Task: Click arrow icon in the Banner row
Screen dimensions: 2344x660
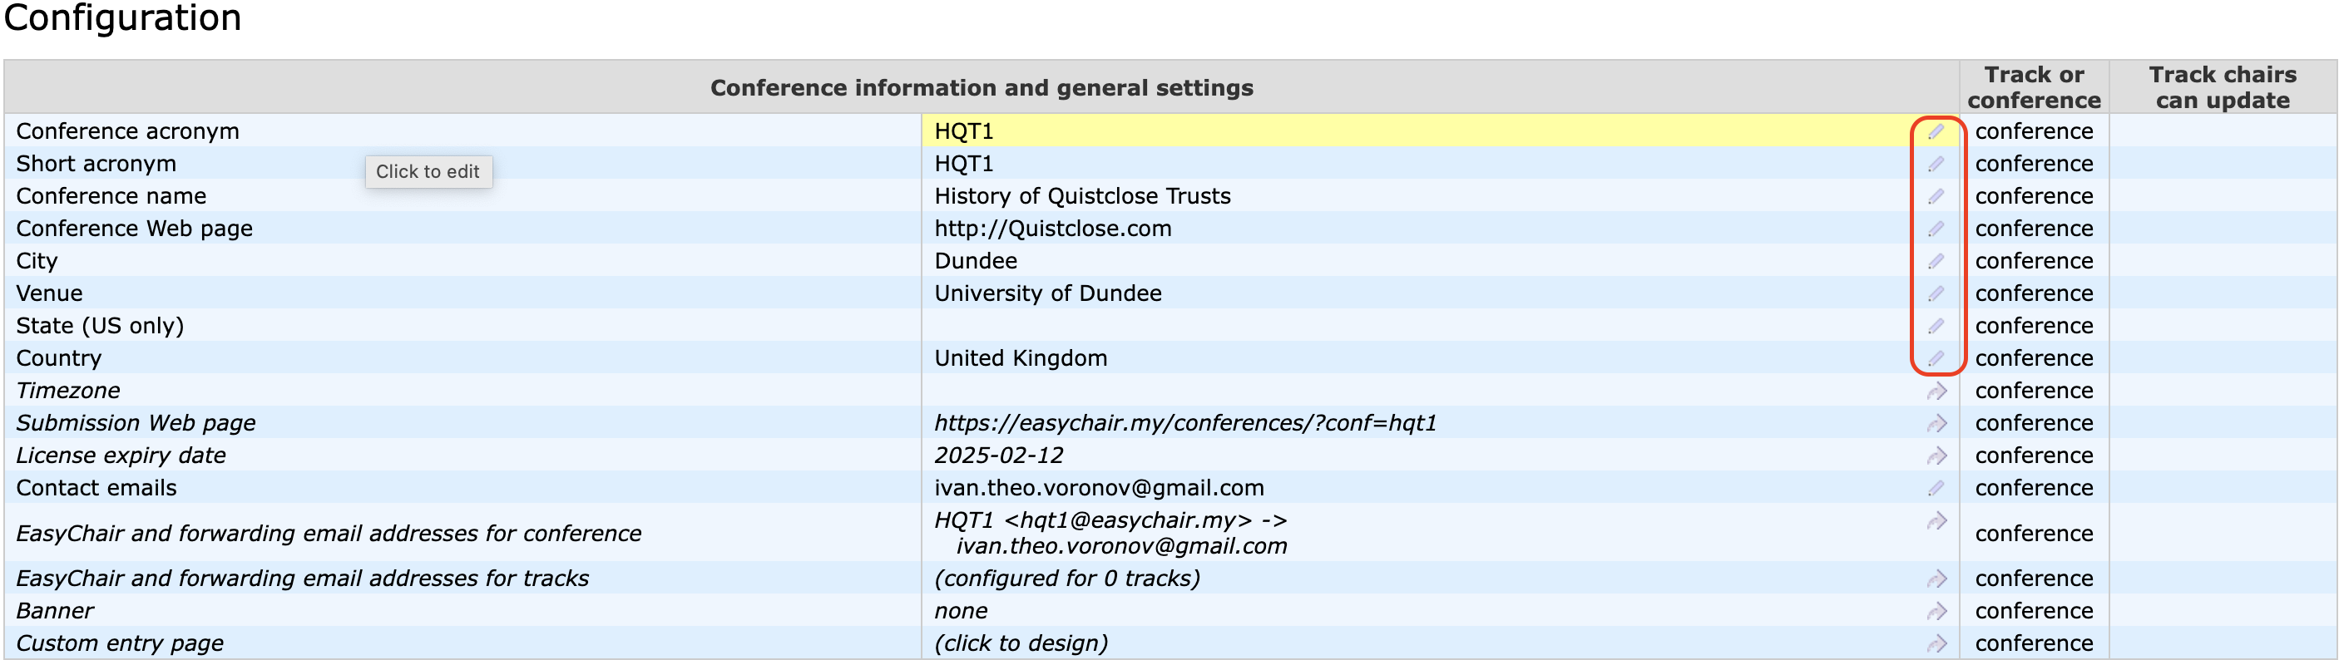Action: point(1936,612)
